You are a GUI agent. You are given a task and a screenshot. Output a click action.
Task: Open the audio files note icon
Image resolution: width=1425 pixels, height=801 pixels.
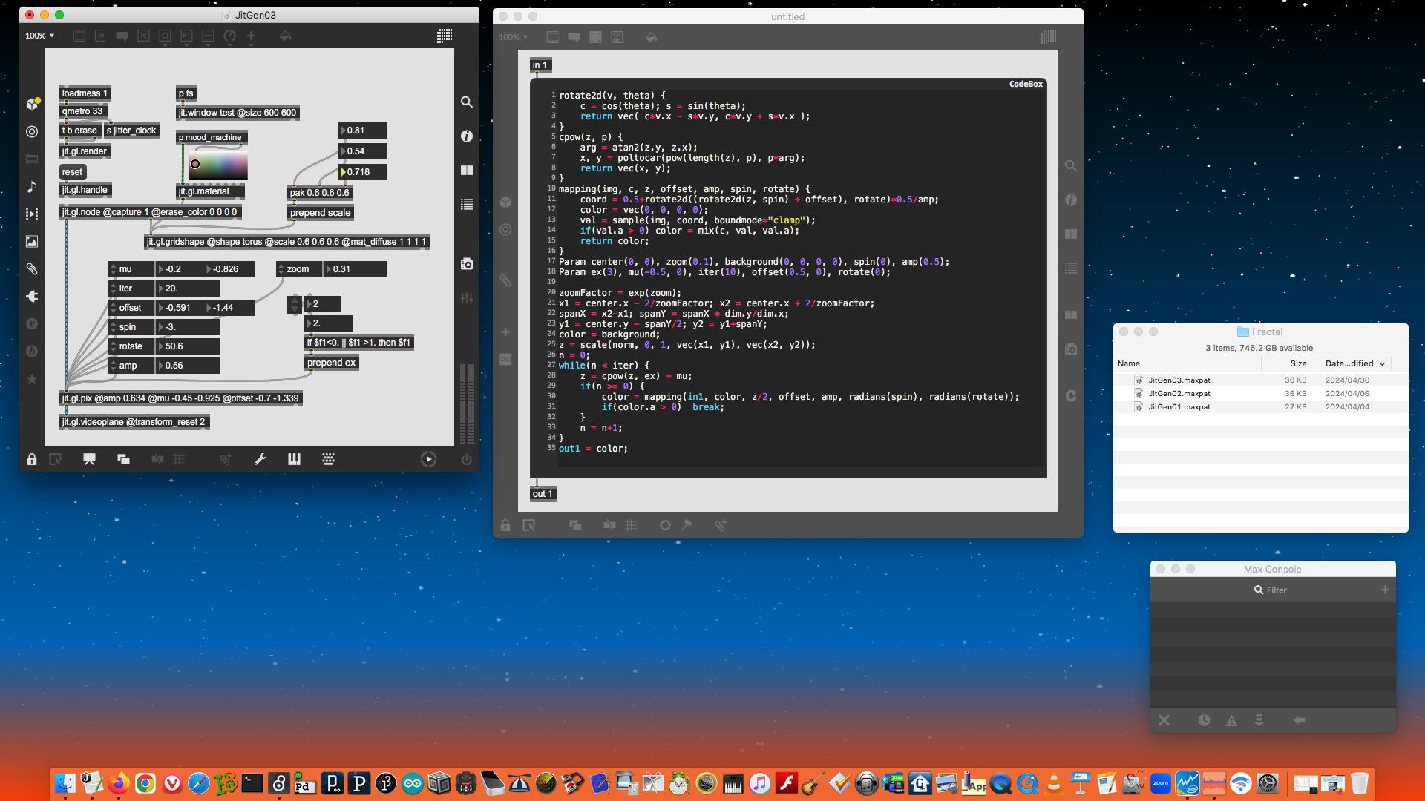tap(32, 187)
